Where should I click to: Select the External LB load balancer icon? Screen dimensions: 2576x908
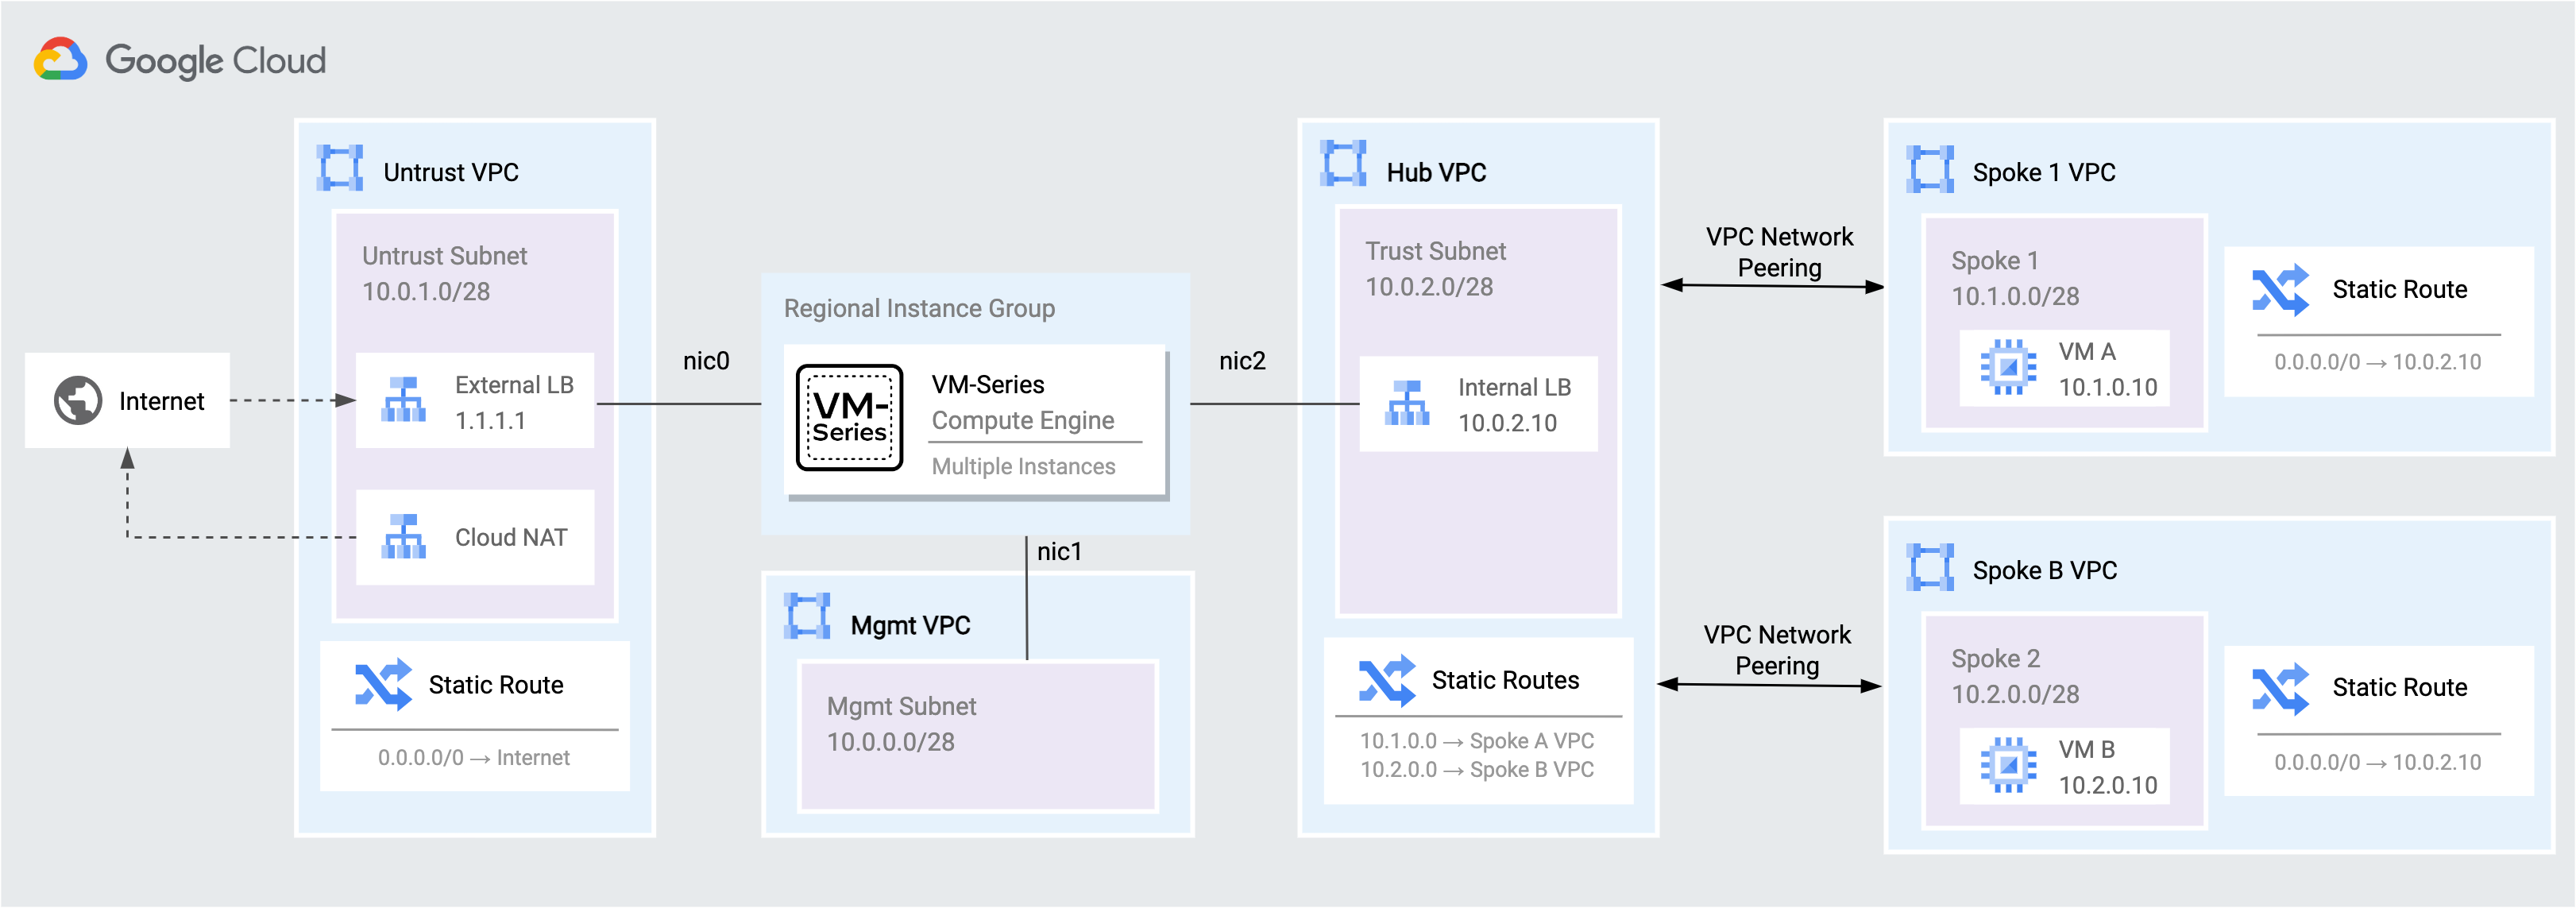point(404,400)
